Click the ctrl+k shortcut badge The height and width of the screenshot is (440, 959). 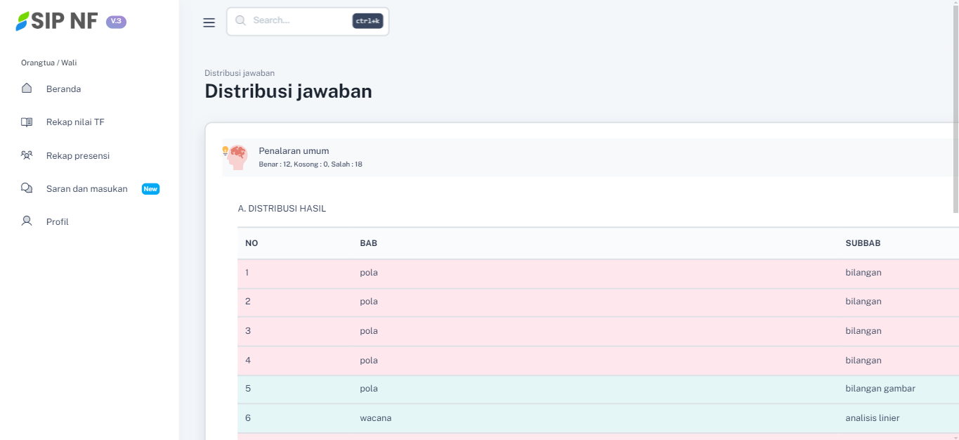[x=367, y=21]
